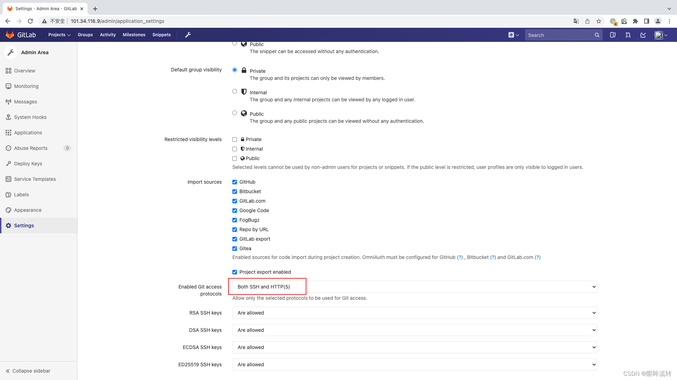Open the Groups menu item

pyautogui.click(x=85, y=35)
